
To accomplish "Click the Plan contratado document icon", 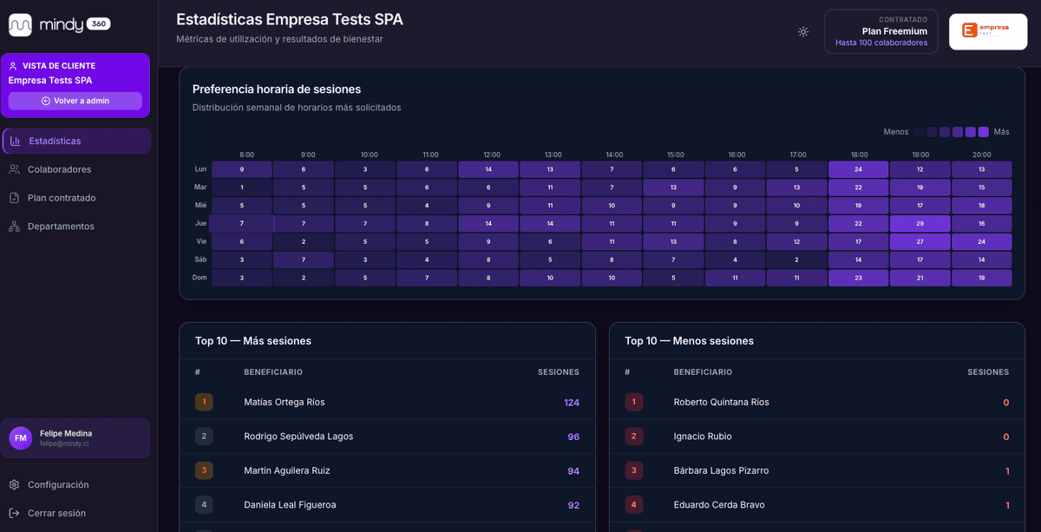I will (x=14, y=198).
